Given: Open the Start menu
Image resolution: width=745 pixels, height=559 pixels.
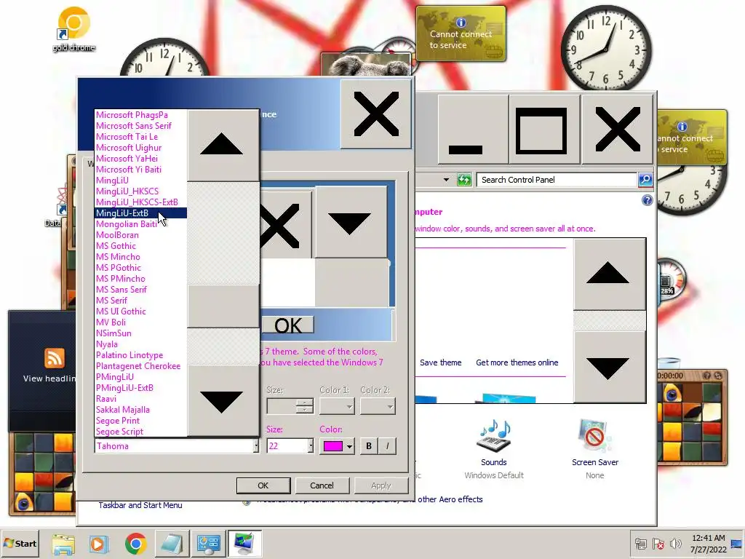Looking at the screenshot, I should [20, 543].
